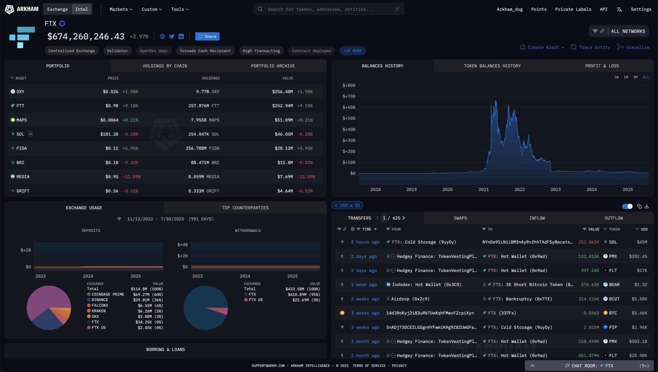Click the language translation icon

619,9
